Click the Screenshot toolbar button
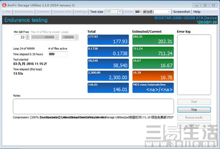Screen dimensions: 220x149 pyautogui.click(x=181, y=12)
